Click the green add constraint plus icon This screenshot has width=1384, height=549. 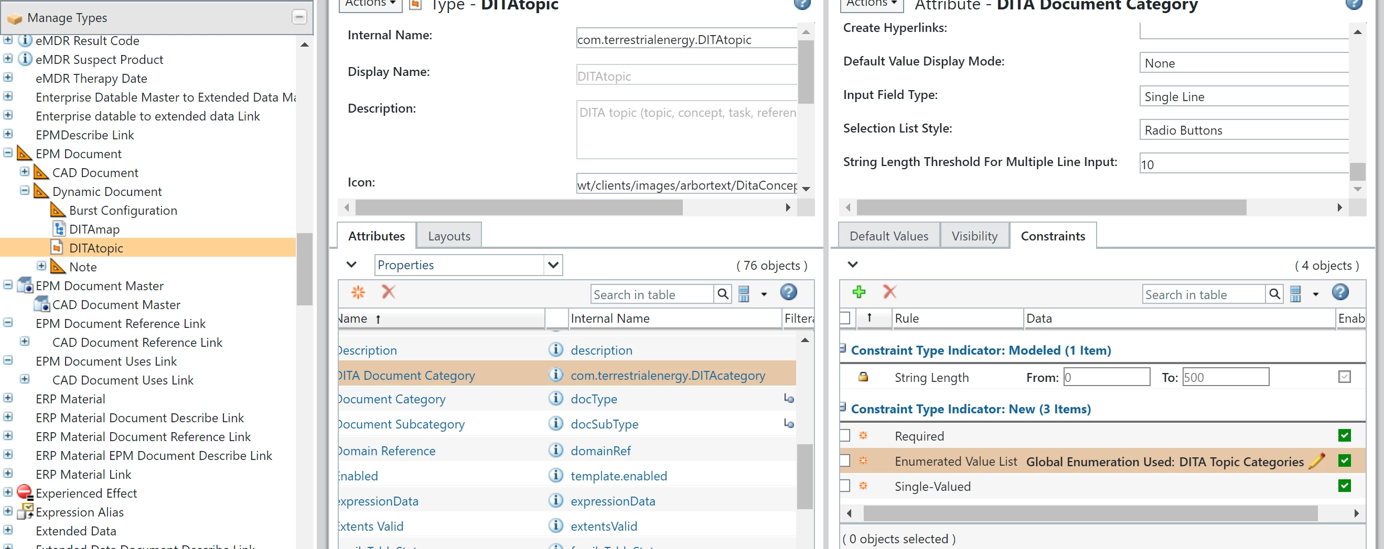click(x=859, y=292)
